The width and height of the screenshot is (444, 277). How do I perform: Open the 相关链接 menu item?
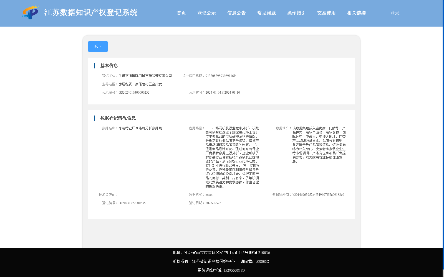356,13
